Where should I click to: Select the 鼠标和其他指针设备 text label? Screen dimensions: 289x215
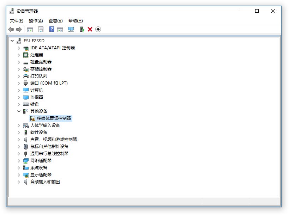coord(49,147)
